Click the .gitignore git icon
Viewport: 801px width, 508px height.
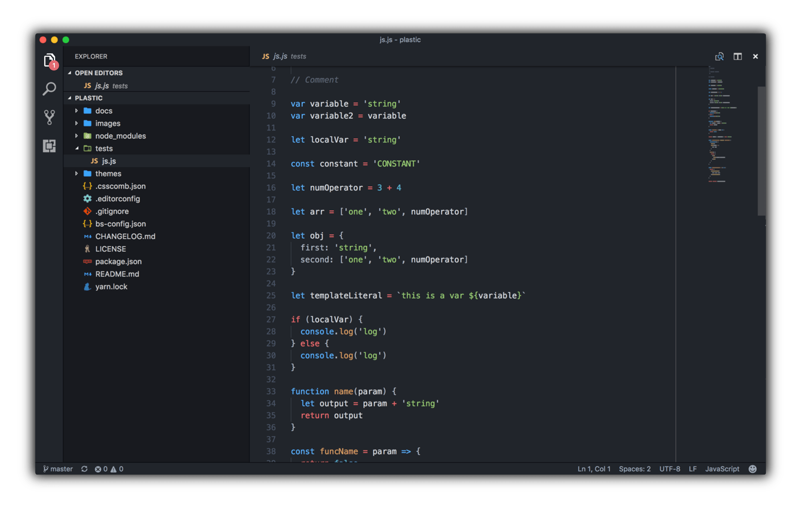[x=88, y=211]
